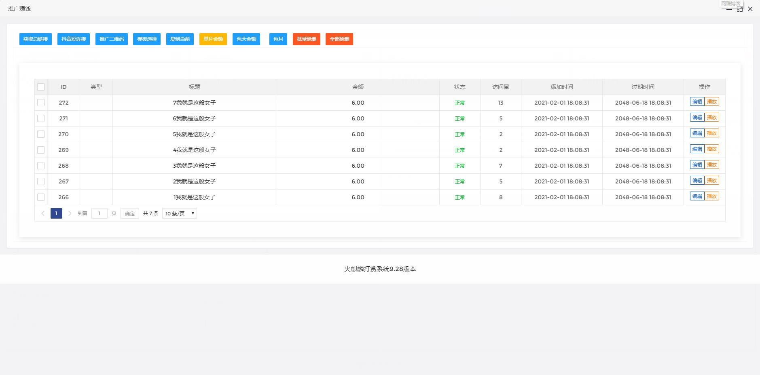
Task: Click 播放 for row ID 266
Action: click(711, 196)
